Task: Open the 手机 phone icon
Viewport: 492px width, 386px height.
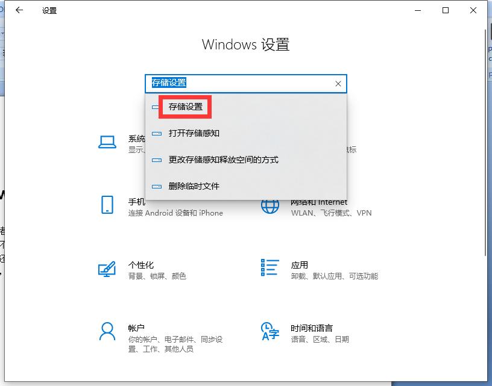Action: click(107, 205)
